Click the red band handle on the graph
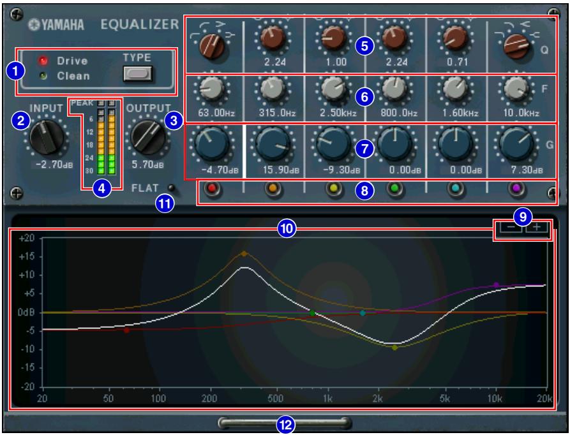570x435 pixels. 126,330
